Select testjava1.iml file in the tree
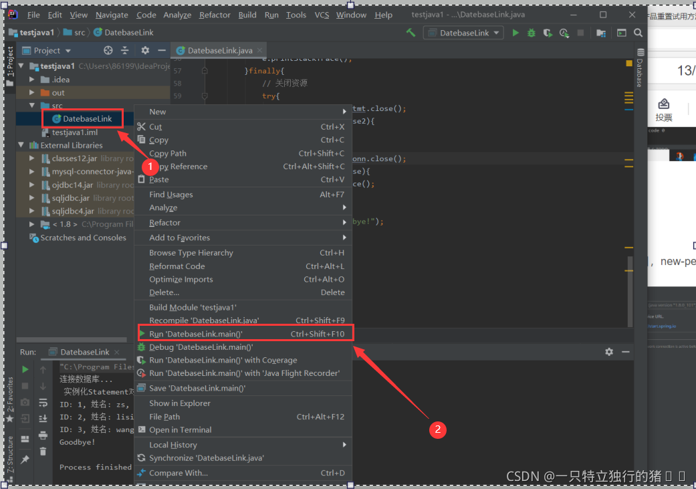Viewport: 696px width, 489px height. [71, 132]
